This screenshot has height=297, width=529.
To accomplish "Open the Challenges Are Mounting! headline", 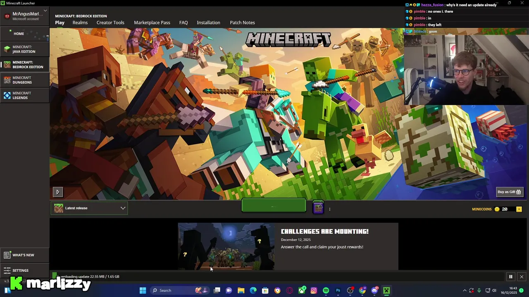I will tap(324, 231).
